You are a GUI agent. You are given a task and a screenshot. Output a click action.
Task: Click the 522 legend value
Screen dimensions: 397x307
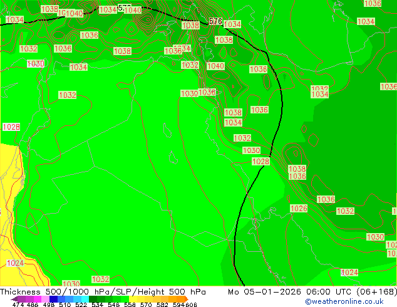point(81,304)
